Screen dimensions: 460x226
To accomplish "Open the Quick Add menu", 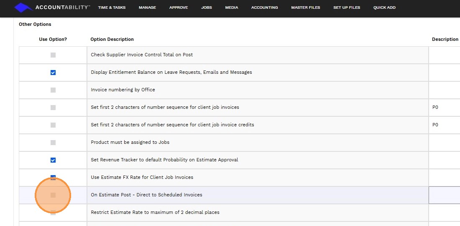I will pos(384,8).
